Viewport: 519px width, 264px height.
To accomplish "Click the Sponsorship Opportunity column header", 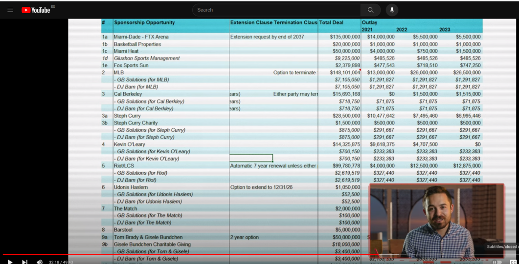I will 144,23.
